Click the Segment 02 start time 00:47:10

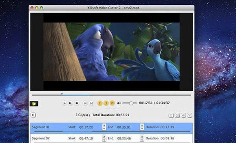pyautogui.click(x=86, y=138)
